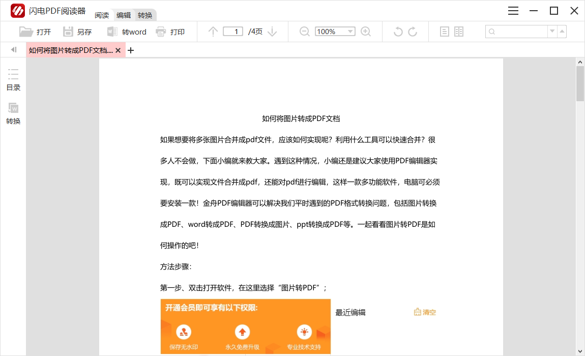The height and width of the screenshot is (356, 585).
Task: Click the 保存无水印 icon in image
Action: click(x=184, y=332)
